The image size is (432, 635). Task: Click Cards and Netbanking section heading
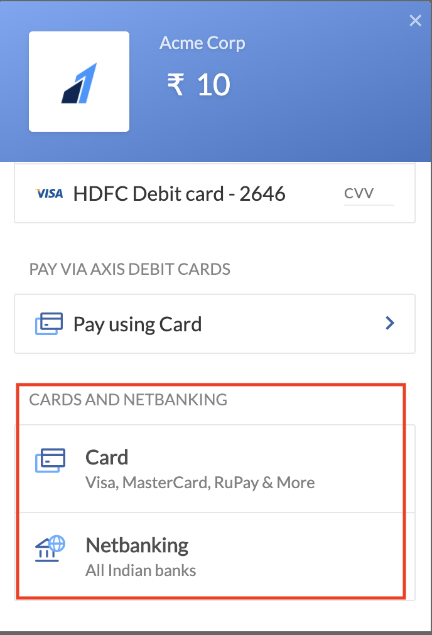128,400
